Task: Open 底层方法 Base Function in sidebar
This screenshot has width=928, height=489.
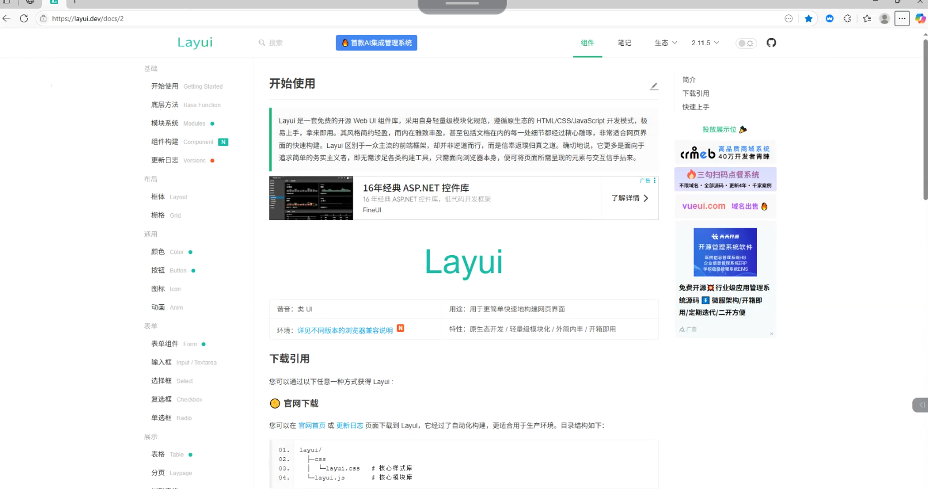Action: [185, 105]
